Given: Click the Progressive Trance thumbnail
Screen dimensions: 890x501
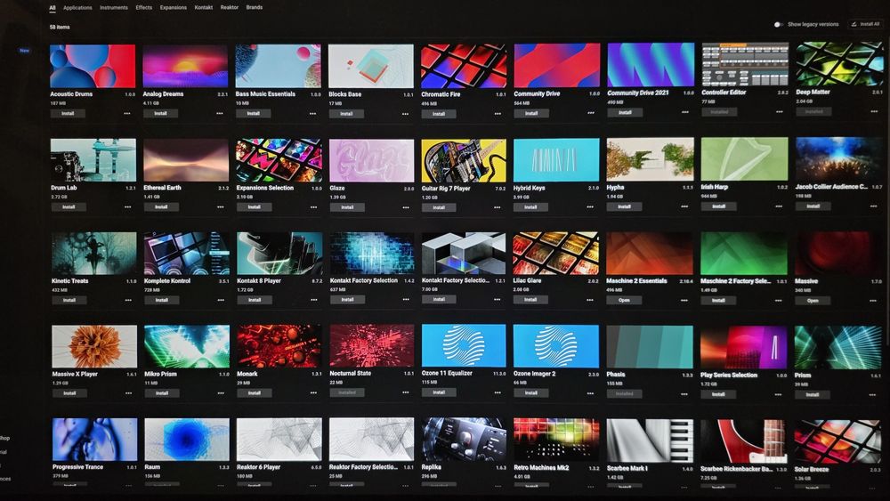Looking at the screenshot, I should click(x=94, y=440).
